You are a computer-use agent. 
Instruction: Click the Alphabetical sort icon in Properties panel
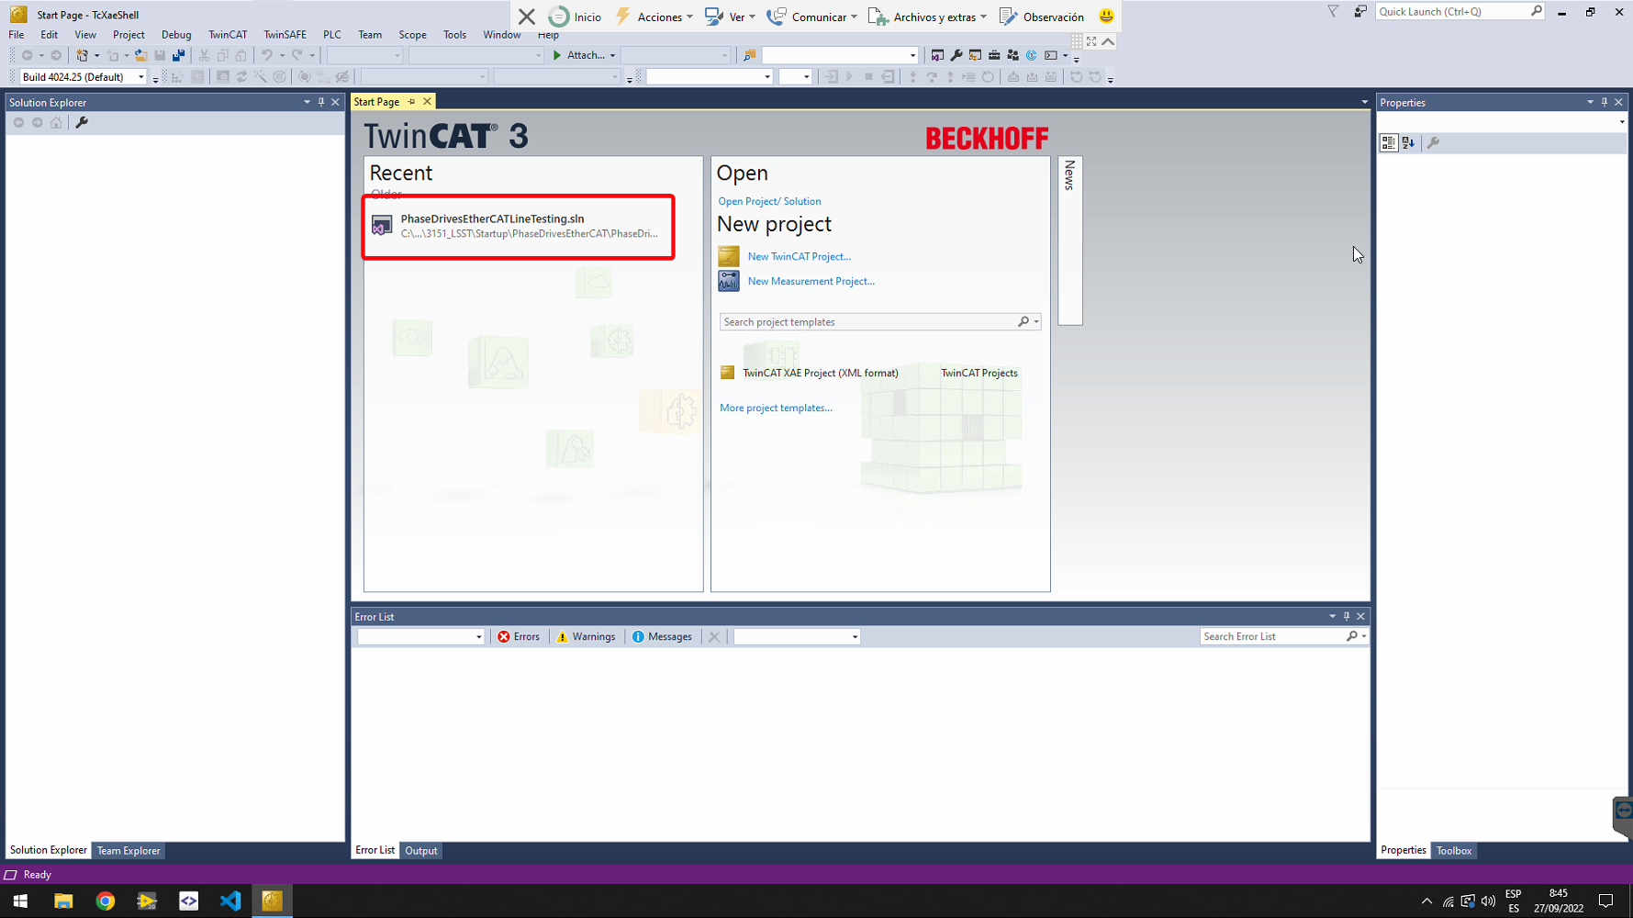(x=1409, y=142)
